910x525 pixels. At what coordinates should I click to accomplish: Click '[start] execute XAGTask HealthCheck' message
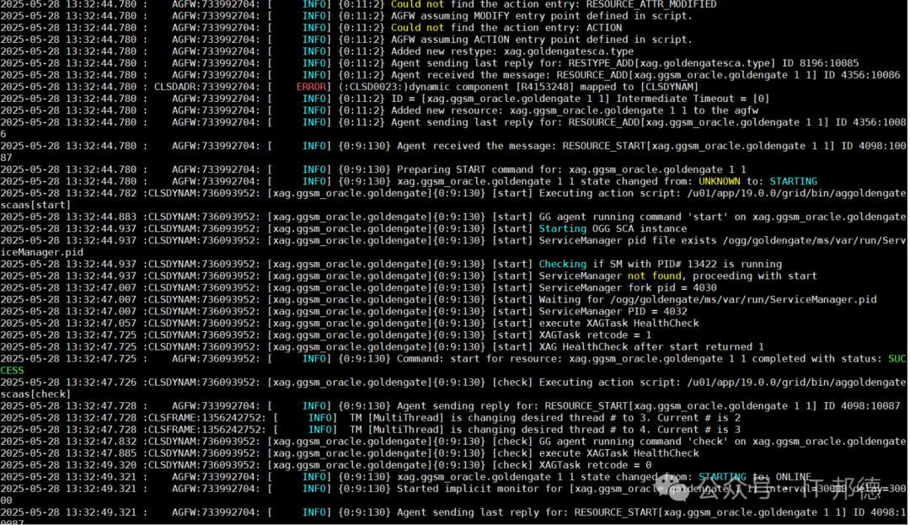pos(596,324)
